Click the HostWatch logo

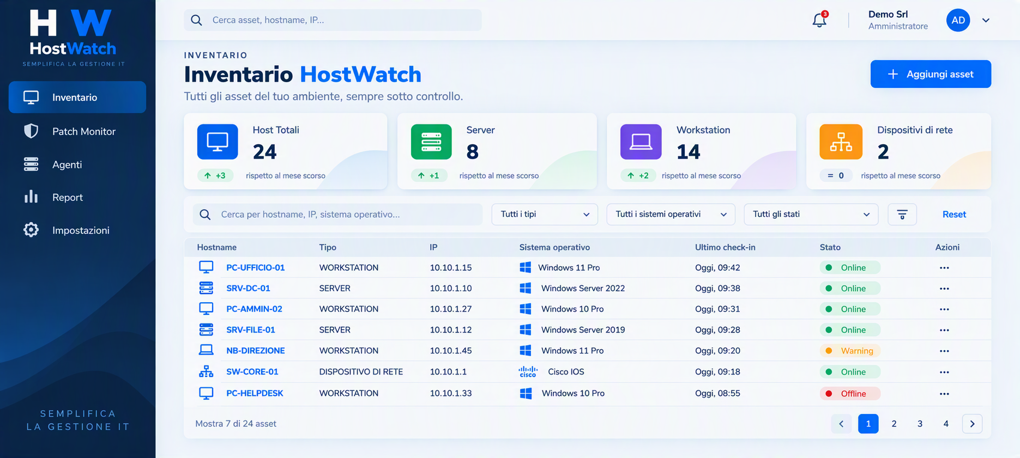pyautogui.click(x=73, y=37)
